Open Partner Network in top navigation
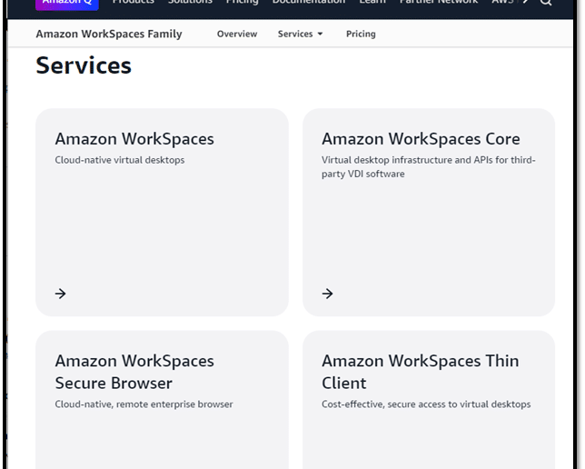The image size is (585, 469). pyautogui.click(x=439, y=2)
